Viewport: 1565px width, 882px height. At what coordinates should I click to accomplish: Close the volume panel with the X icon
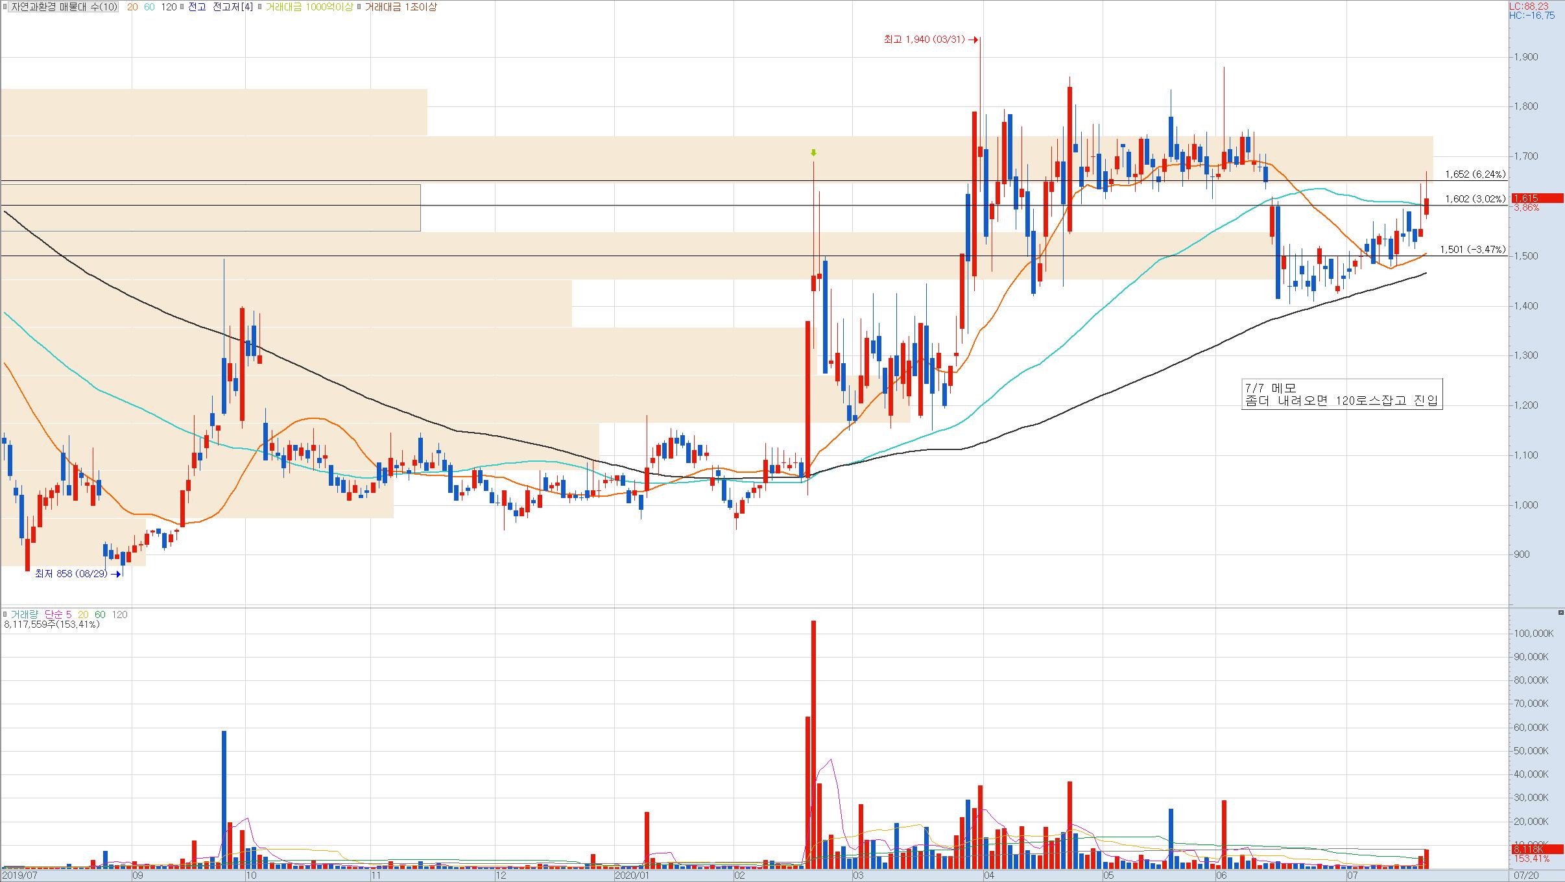click(1560, 613)
